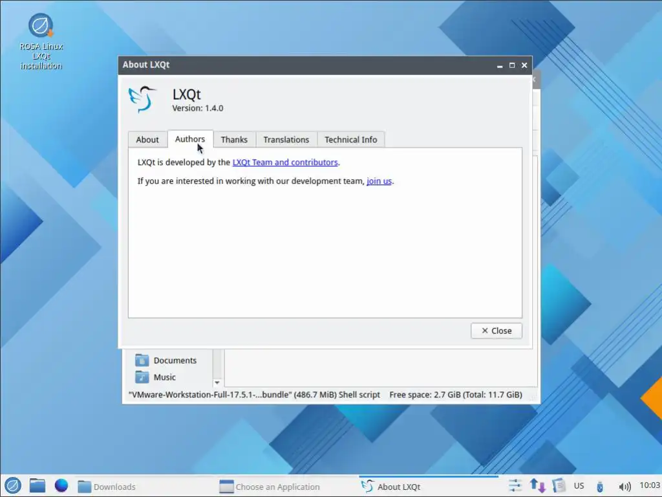This screenshot has width=662, height=497.
Task: Click the LXQt hummingbird logo in the dialog
Action: point(142,99)
